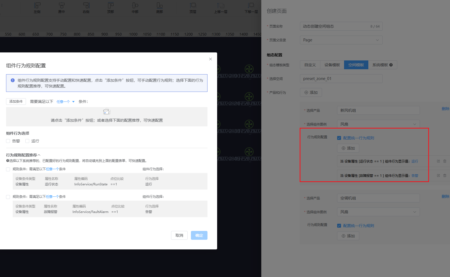This screenshot has width=450, height=277.
Task: Click the move down one layer (下移一层) icon
Action: pyautogui.click(x=251, y=6)
